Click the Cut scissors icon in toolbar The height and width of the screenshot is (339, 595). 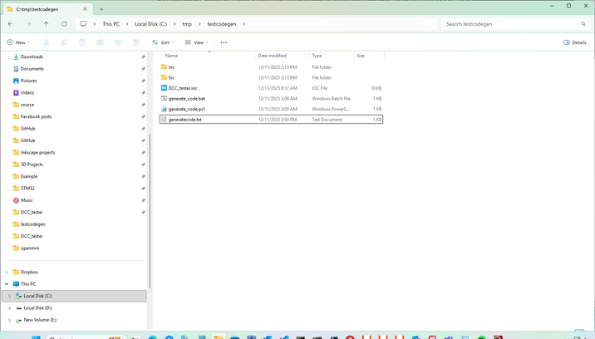click(47, 42)
